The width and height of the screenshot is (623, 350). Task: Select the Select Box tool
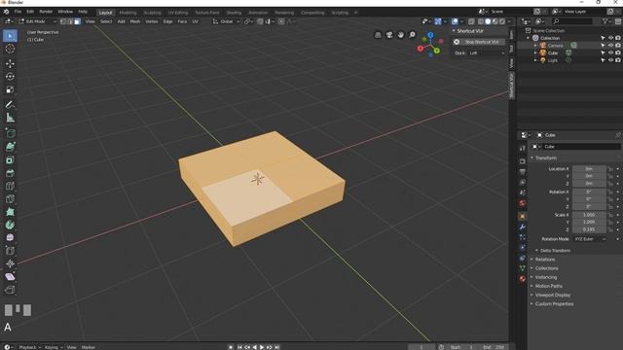pos(10,36)
